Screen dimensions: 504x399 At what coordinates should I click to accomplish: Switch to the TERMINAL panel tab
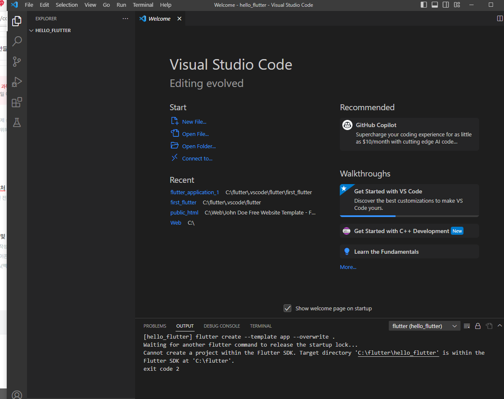point(261,326)
